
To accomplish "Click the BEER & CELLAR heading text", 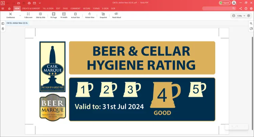I will (x=141, y=51).
